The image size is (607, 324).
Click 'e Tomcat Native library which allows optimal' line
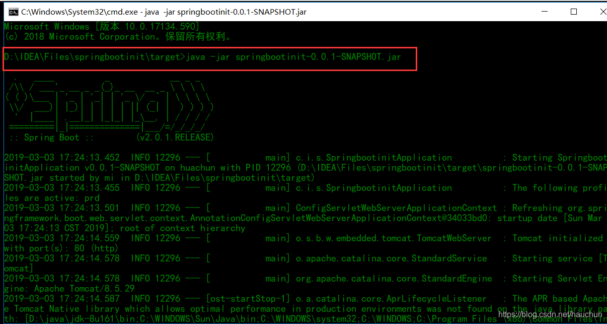[x=306, y=308]
